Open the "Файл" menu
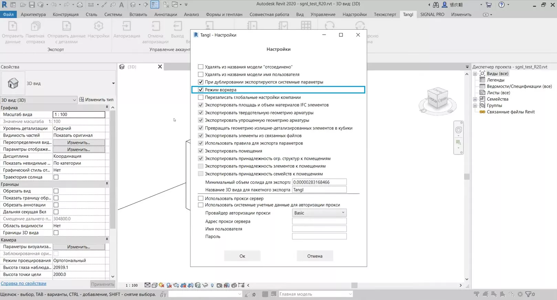The width and height of the screenshot is (557, 300). tap(8, 14)
